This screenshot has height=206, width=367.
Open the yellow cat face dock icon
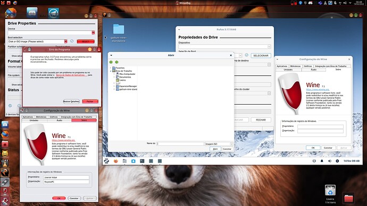tap(5, 153)
